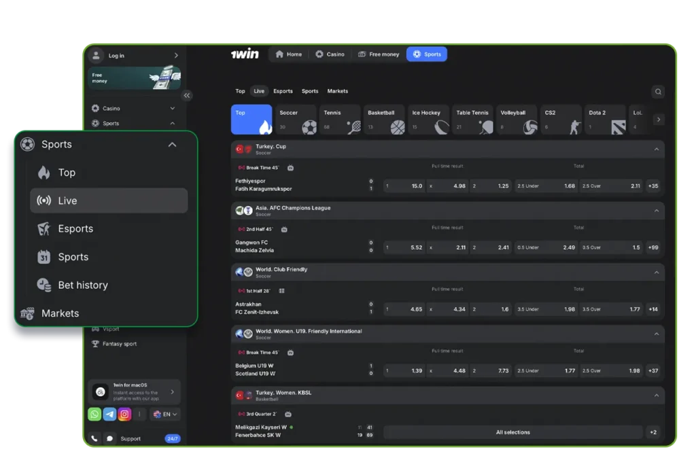Viewport: 696px width, 473px height.
Task: Click All selections for the basketball match
Action: pyautogui.click(x=512, y=432)
